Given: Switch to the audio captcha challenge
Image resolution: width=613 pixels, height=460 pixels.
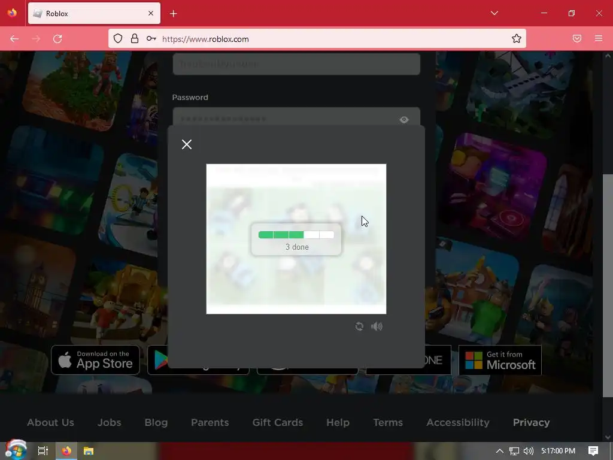Looking at the screenshot, I should pos(377,326).
